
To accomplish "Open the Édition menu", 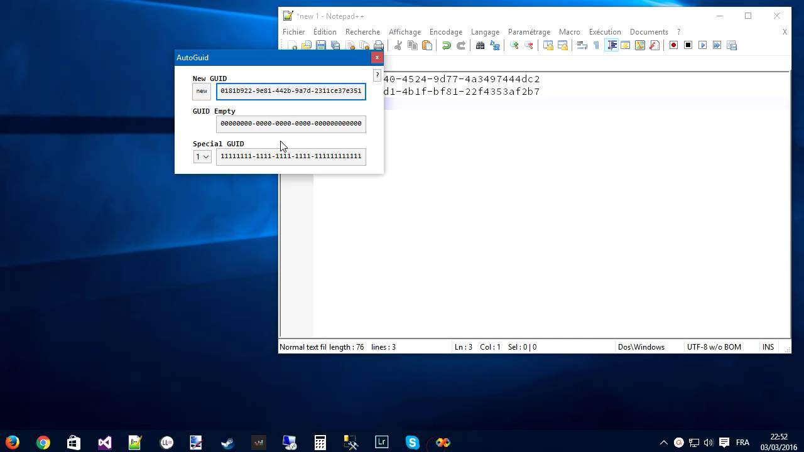I will 325,32.
